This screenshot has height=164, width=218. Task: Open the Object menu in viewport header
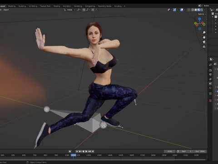(x=6, y=10)
